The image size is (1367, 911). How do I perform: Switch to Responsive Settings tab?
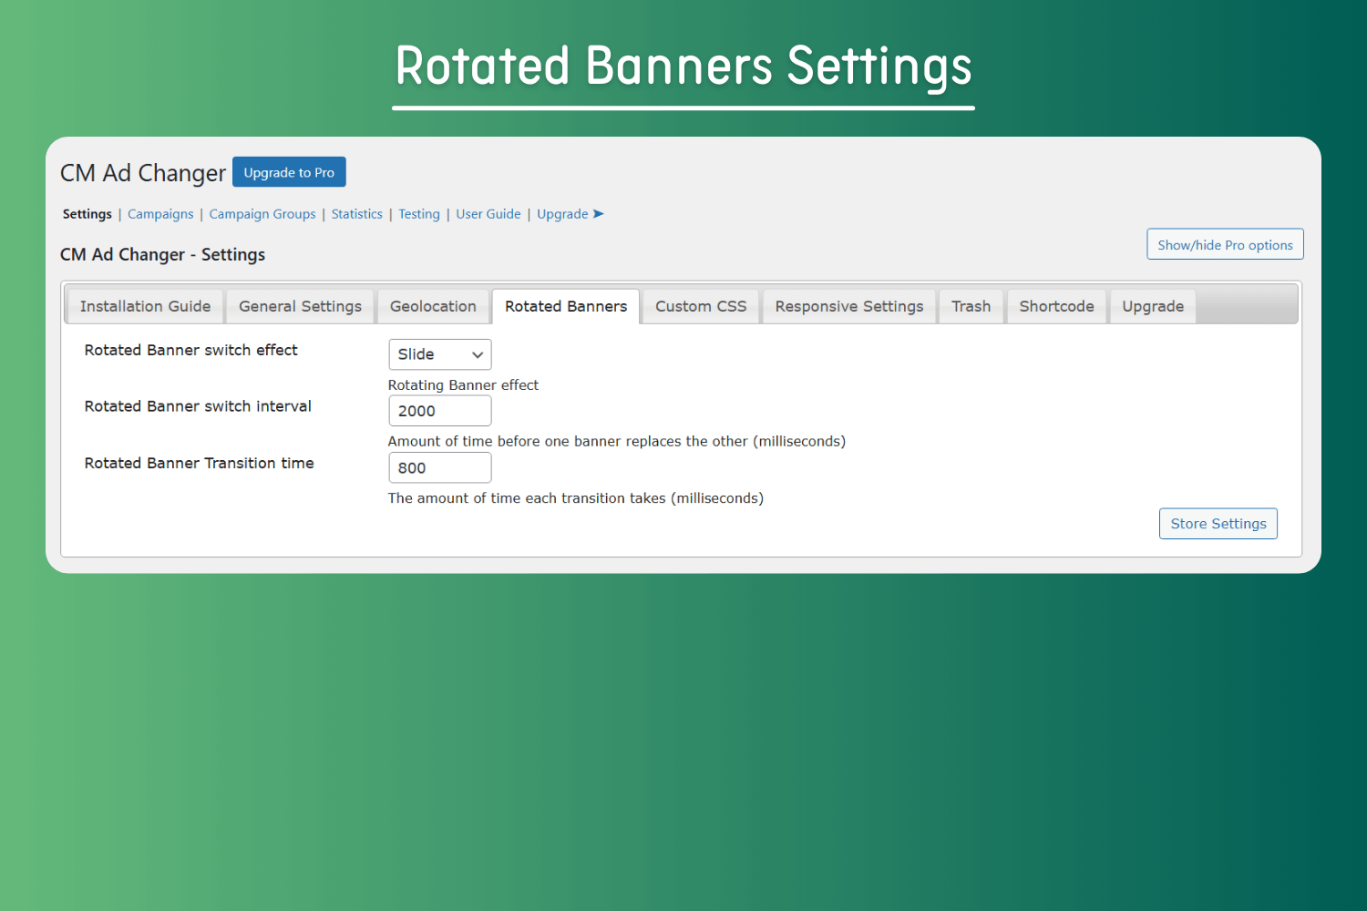(x=849, y=306)
